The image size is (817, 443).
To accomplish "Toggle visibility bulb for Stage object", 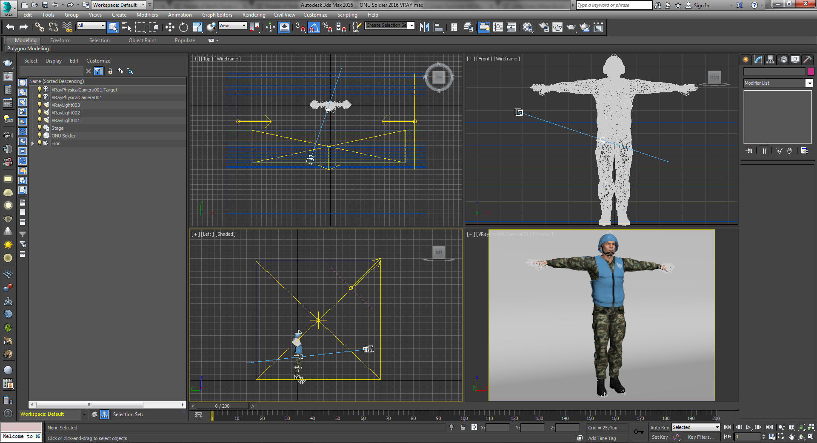I will pyautogui.click(x=40, y=128).
